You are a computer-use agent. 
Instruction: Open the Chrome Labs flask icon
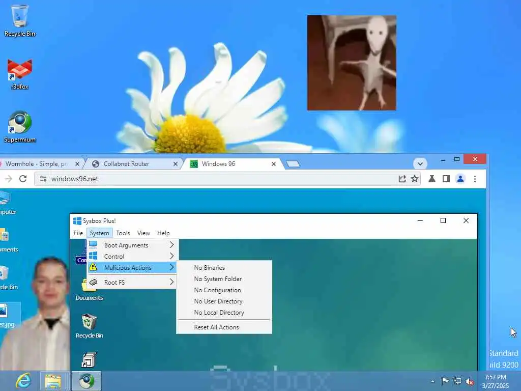coord(431,179)
